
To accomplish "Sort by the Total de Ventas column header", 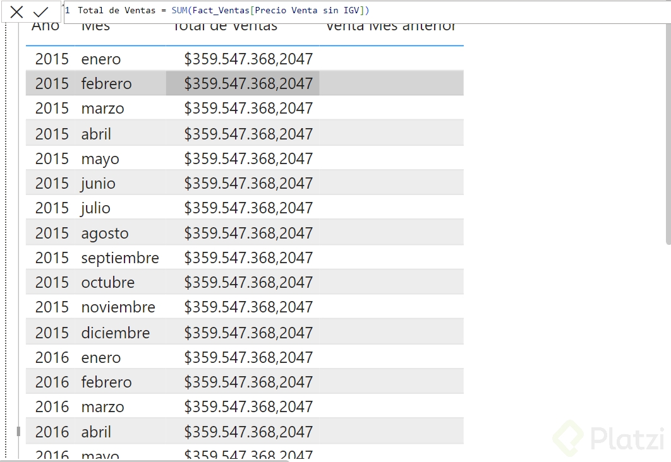I will [x=225, y=28].
